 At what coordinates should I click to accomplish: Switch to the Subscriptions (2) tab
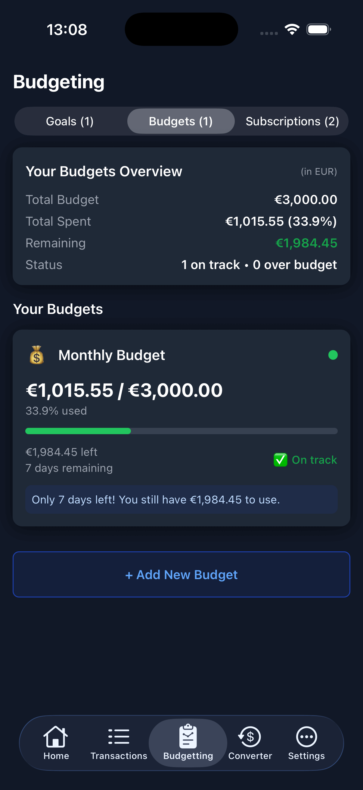pyautogui.click(x=292, y=121)
